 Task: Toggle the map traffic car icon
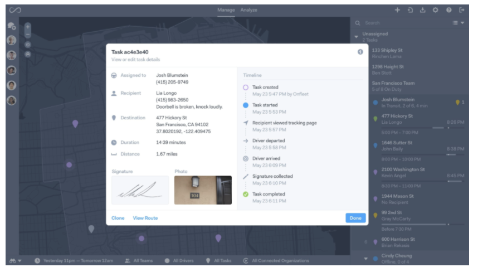click(28, 54)
